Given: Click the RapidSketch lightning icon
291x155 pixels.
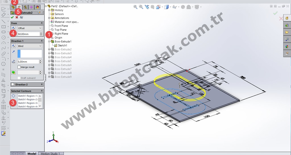Looking at the screenshot, I should (3, 133).
